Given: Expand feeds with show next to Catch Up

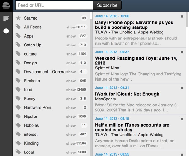Looking at the screenshot, I should (x=71, y=45).
